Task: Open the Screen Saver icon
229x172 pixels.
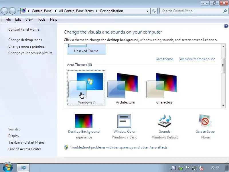Action: coord(205,121)
